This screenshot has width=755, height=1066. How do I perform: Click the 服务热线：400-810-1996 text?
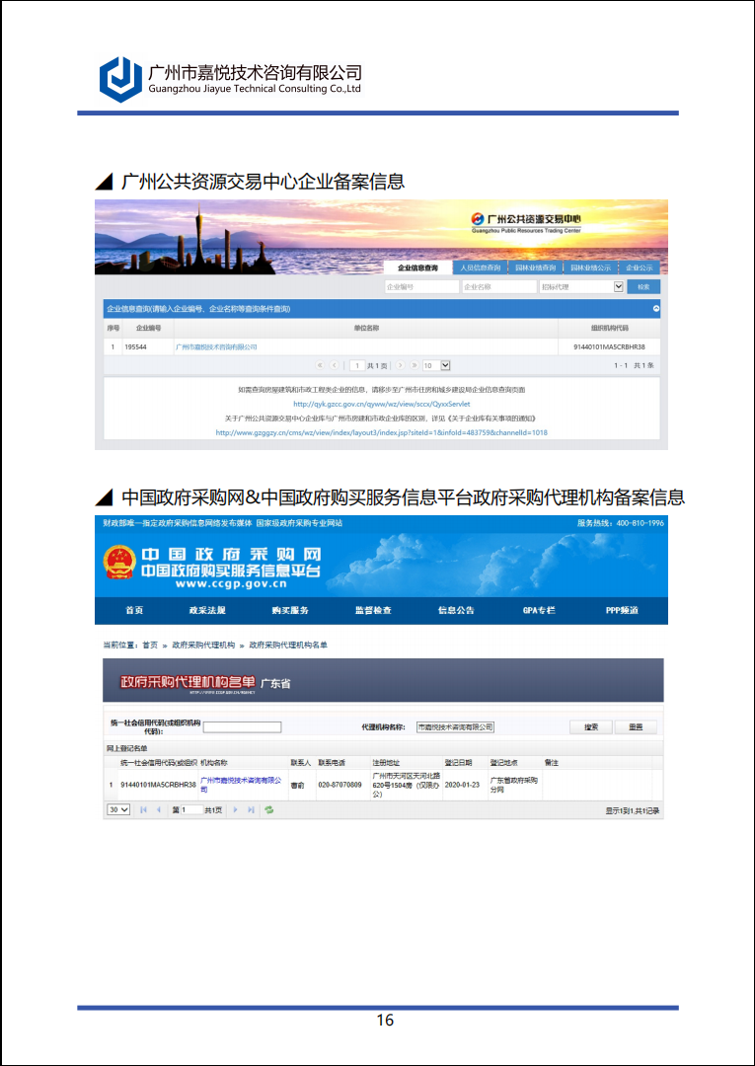pyautogui.click(x=621, y=523)
